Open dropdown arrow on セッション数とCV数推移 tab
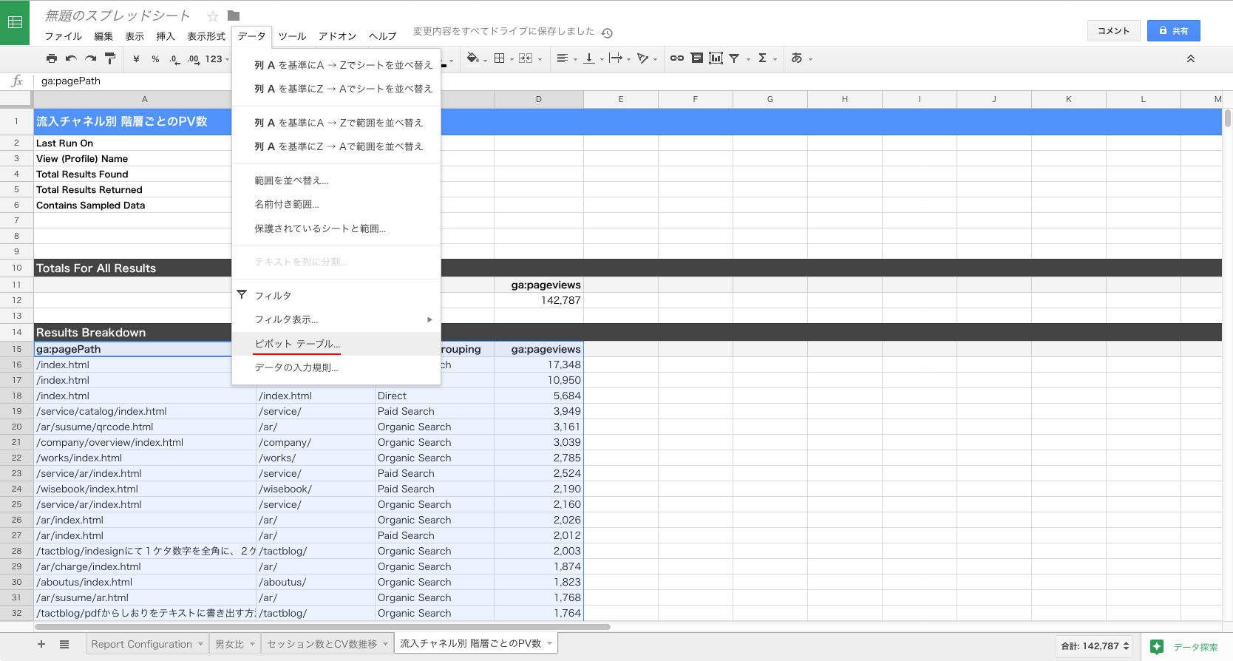This screenshot has height=661, width=1233. [385, 644]
